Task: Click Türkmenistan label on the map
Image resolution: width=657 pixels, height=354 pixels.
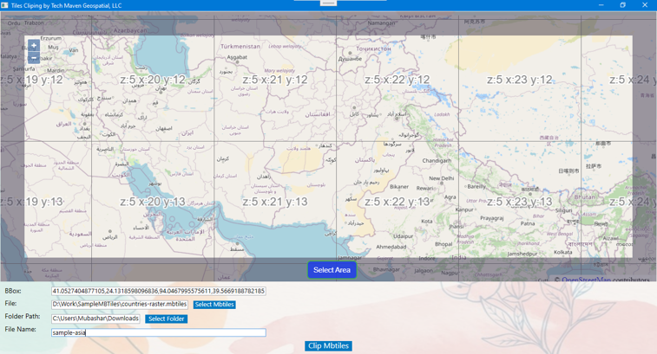Action: [240, 47]
